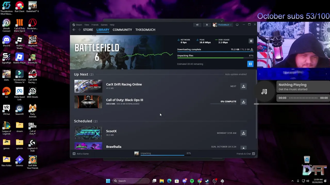Open the View menu
The height and width of the screenshot is (185, 330).
pos(87,25)
